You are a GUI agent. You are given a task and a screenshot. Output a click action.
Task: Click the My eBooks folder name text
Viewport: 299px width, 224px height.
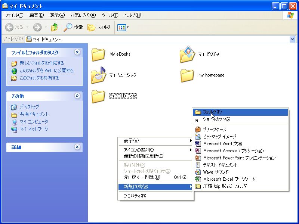click(x=120, y=54)
